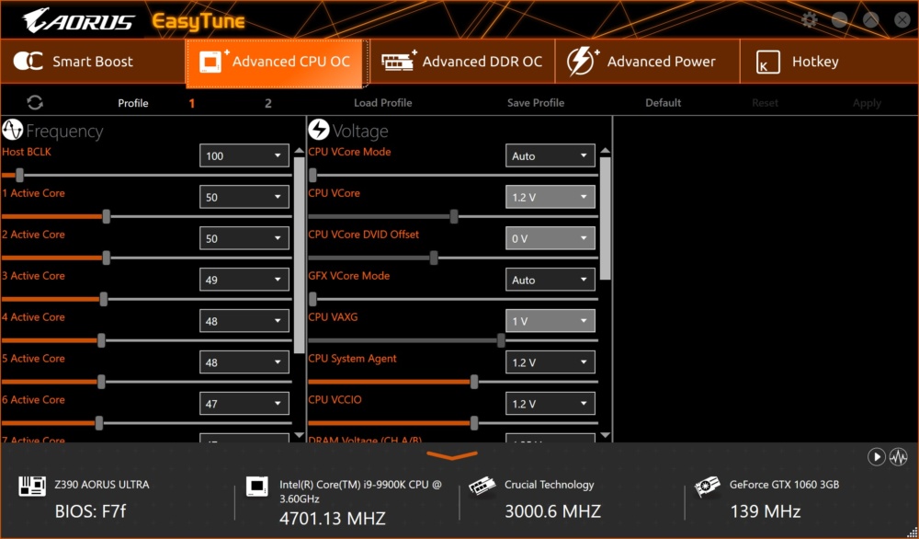Viewport: 919px width, 539px height.
Task: Collapse info panel with orange chevron
Action: (x=452, y=455)
